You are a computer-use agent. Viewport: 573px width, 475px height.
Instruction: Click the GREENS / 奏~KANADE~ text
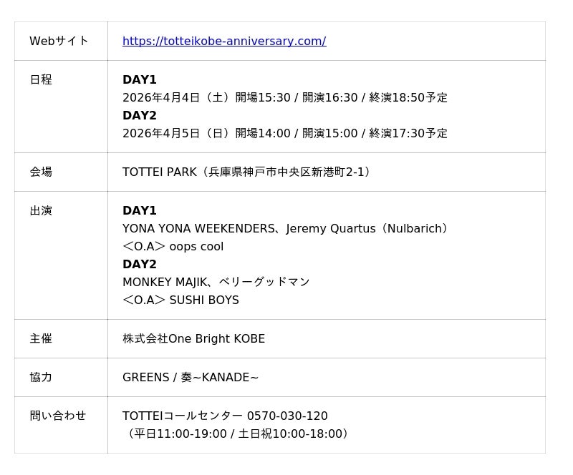click(x=191, y=378)
